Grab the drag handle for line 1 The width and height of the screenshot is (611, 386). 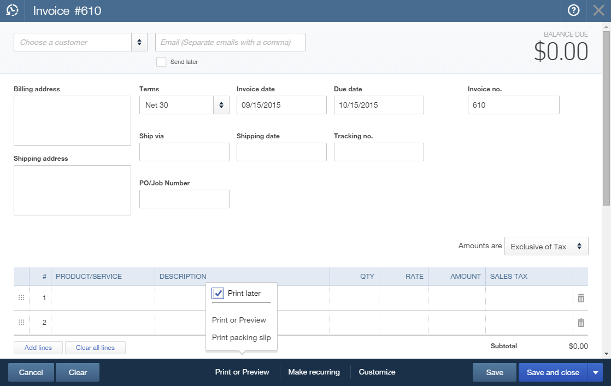tap(21, 298)
